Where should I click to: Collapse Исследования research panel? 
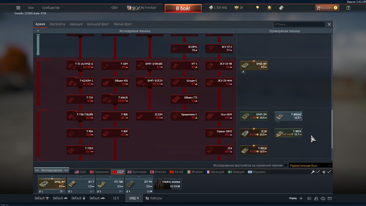pos(51,170)
